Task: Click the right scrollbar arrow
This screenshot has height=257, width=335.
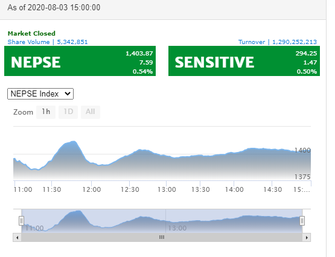Action: pyautogui.click(x=307, y=237)
